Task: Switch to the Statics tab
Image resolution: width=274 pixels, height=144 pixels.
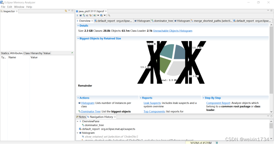Action: 5,53
